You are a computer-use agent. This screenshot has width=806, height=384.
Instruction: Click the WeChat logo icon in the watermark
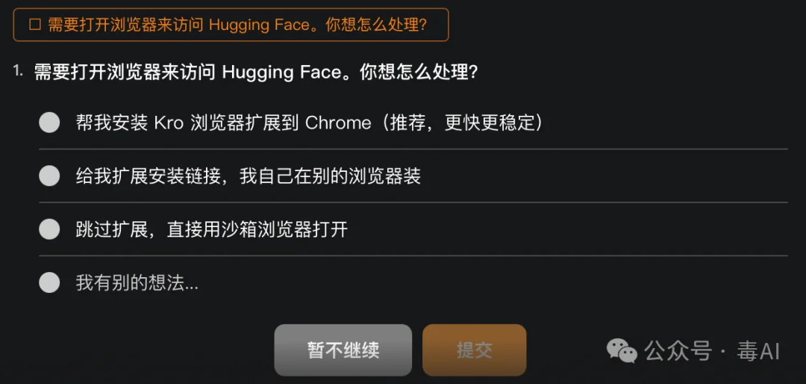pyautogui.click(x=622, y=350)
